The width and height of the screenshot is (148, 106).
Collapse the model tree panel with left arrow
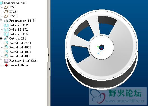48,55
